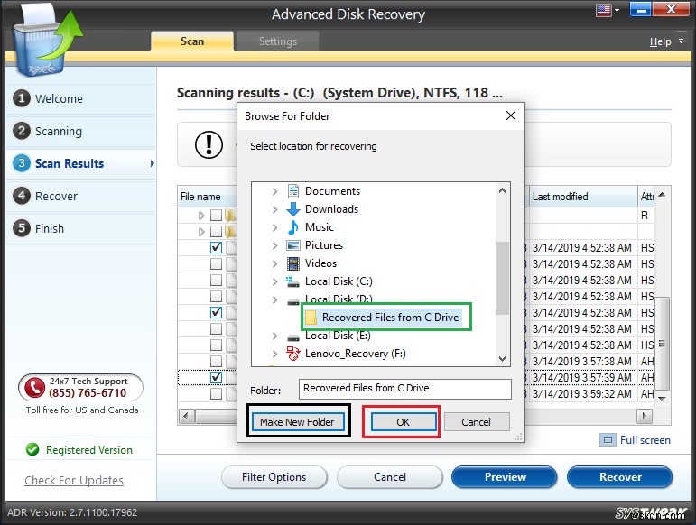Image resolution: width=696 pixels, height=525 pixels.
Task: Uncheck the first checked file checkbox
Action: coord(216,247)
